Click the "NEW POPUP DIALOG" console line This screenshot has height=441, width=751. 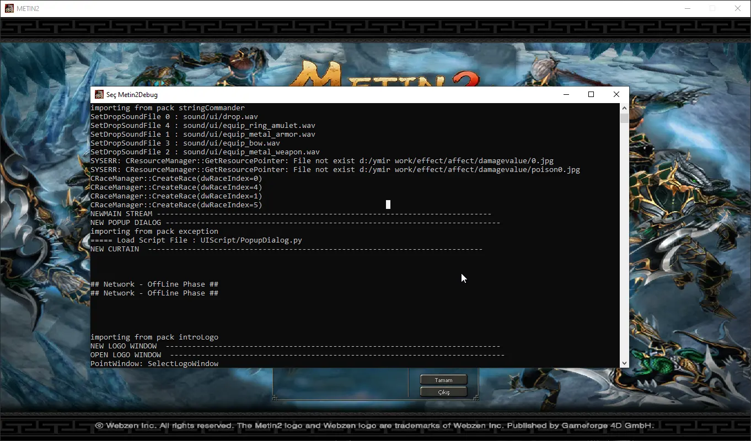126,223
